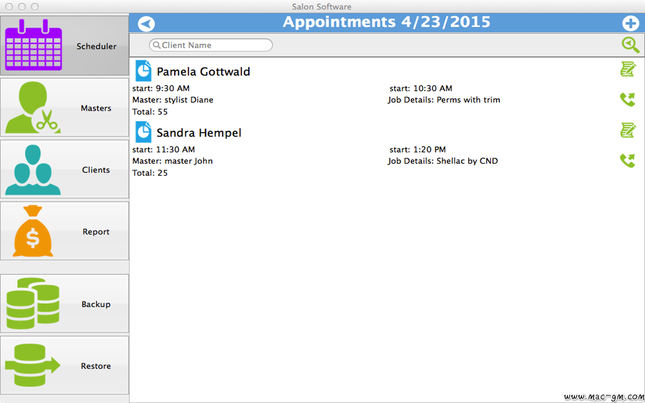Viewport: 645px width, 403px height.
Task: Select the Sandra Hempel client name
Action: [x=199, y=133]
